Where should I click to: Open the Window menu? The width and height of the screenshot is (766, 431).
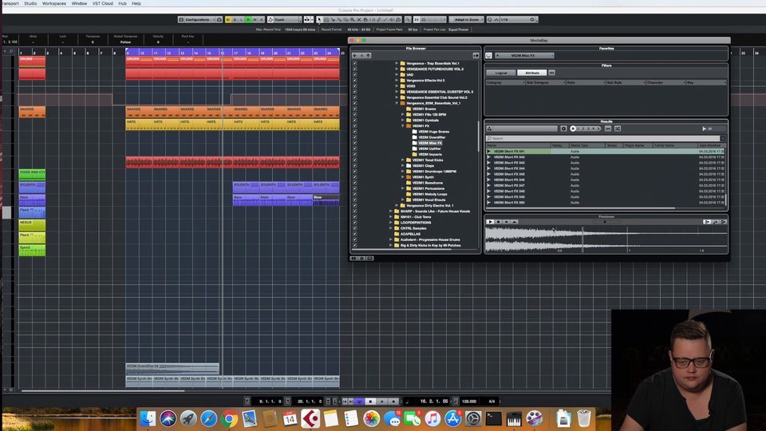pos(79,3)
